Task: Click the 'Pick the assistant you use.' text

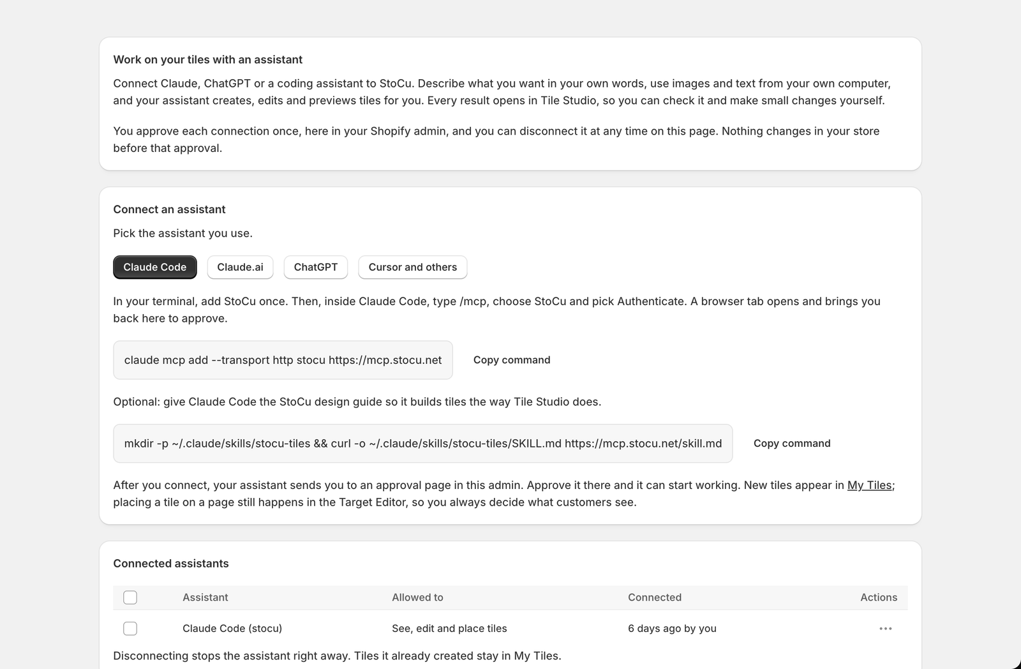Action: coord(183,234)
